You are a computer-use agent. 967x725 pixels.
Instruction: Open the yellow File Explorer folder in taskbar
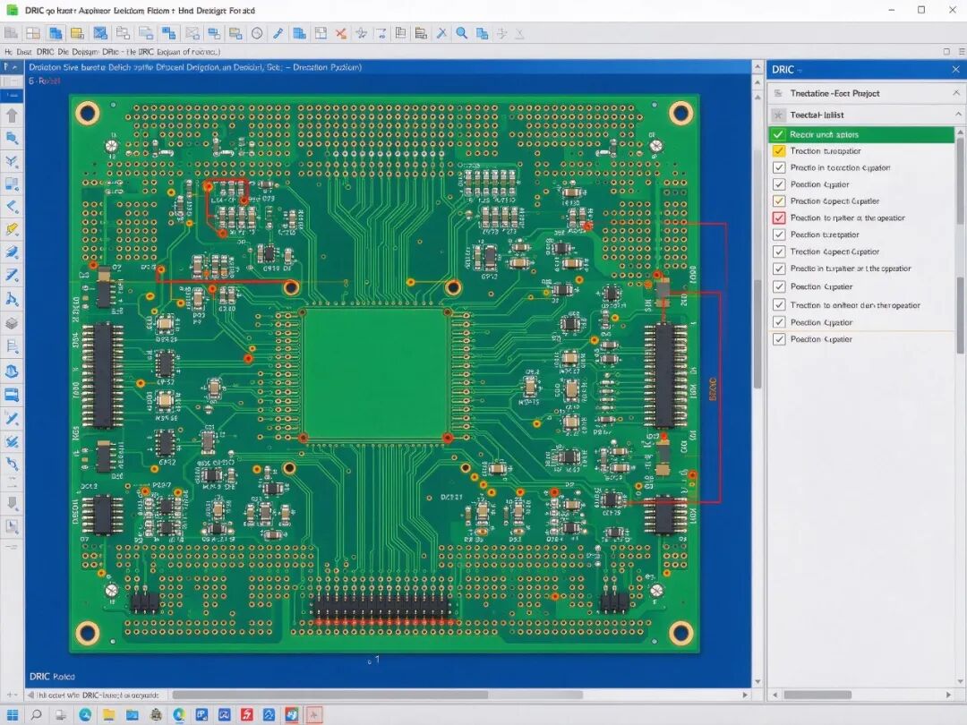(x=108, y=714)
